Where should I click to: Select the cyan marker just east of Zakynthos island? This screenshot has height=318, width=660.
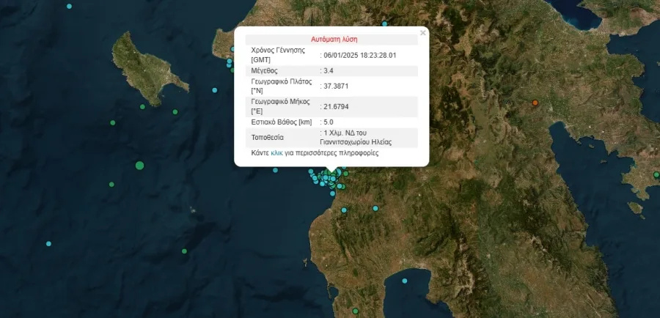pyautogui.click(x=215, y=90)
